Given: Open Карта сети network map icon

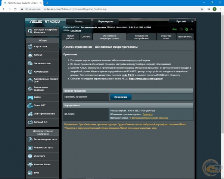Looking at the screenshot, I should point(30,47).
